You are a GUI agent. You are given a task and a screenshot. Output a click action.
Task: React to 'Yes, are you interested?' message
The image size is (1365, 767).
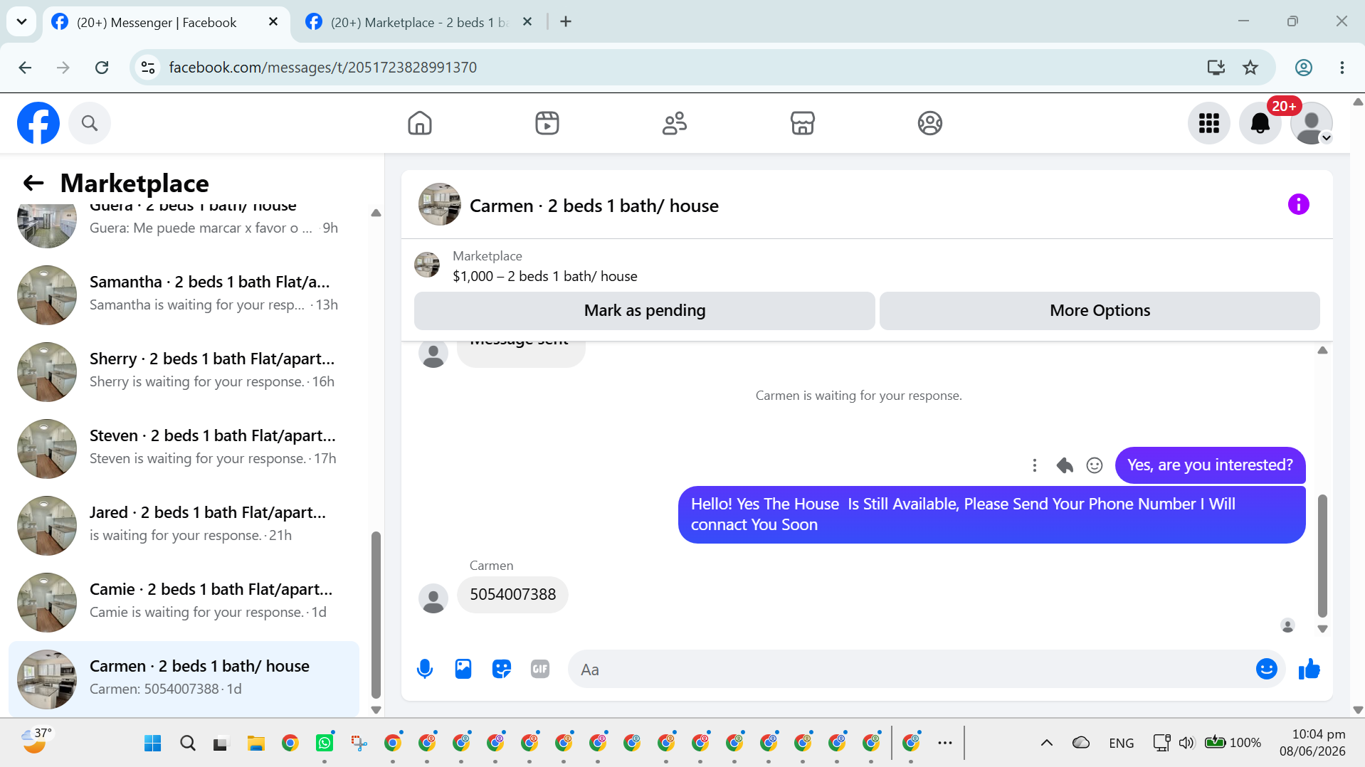click(x=1095, y=465)
